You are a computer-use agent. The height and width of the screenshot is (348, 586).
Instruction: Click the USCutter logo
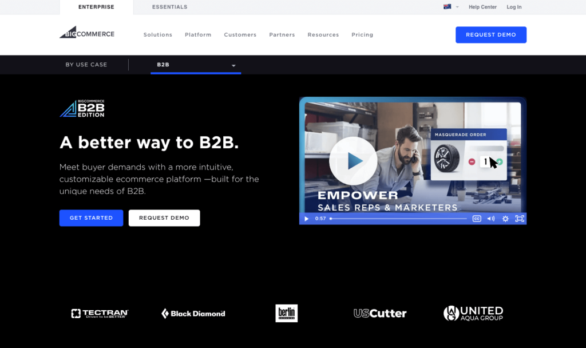(380, 313)
